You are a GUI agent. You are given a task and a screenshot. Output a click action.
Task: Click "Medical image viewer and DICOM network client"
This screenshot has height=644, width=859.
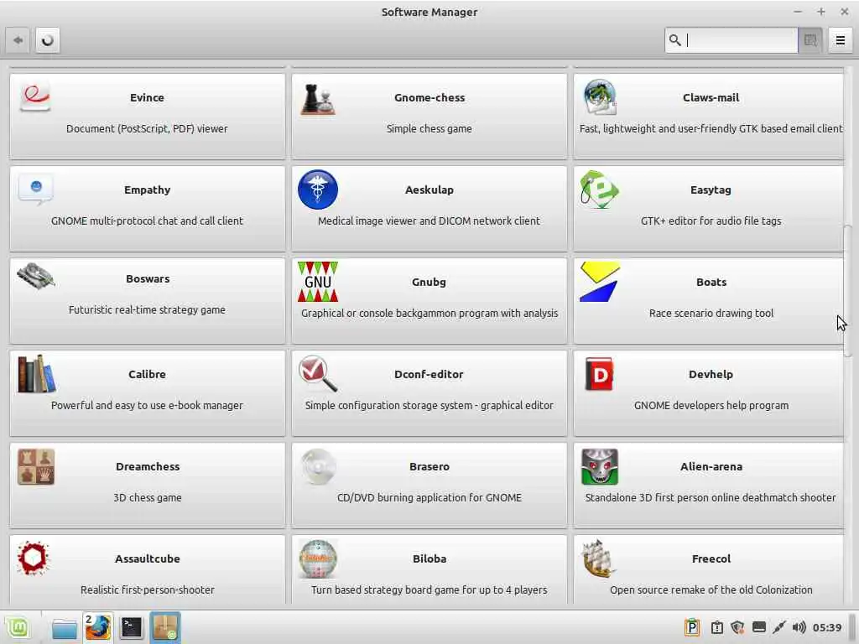pos(429,221)
